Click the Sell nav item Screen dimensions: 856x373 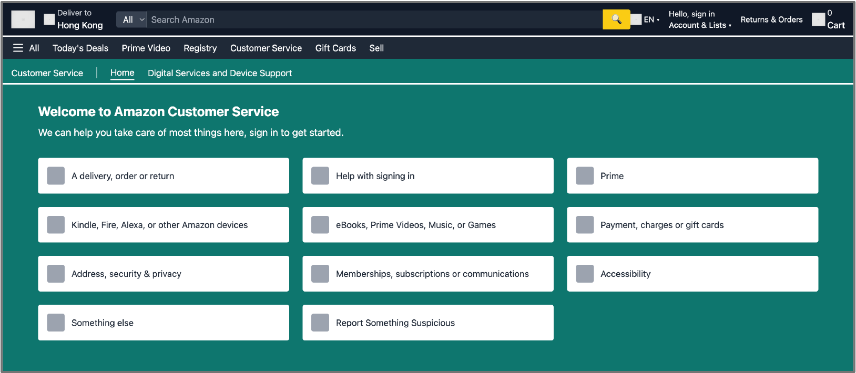click(x=376, y=48)
